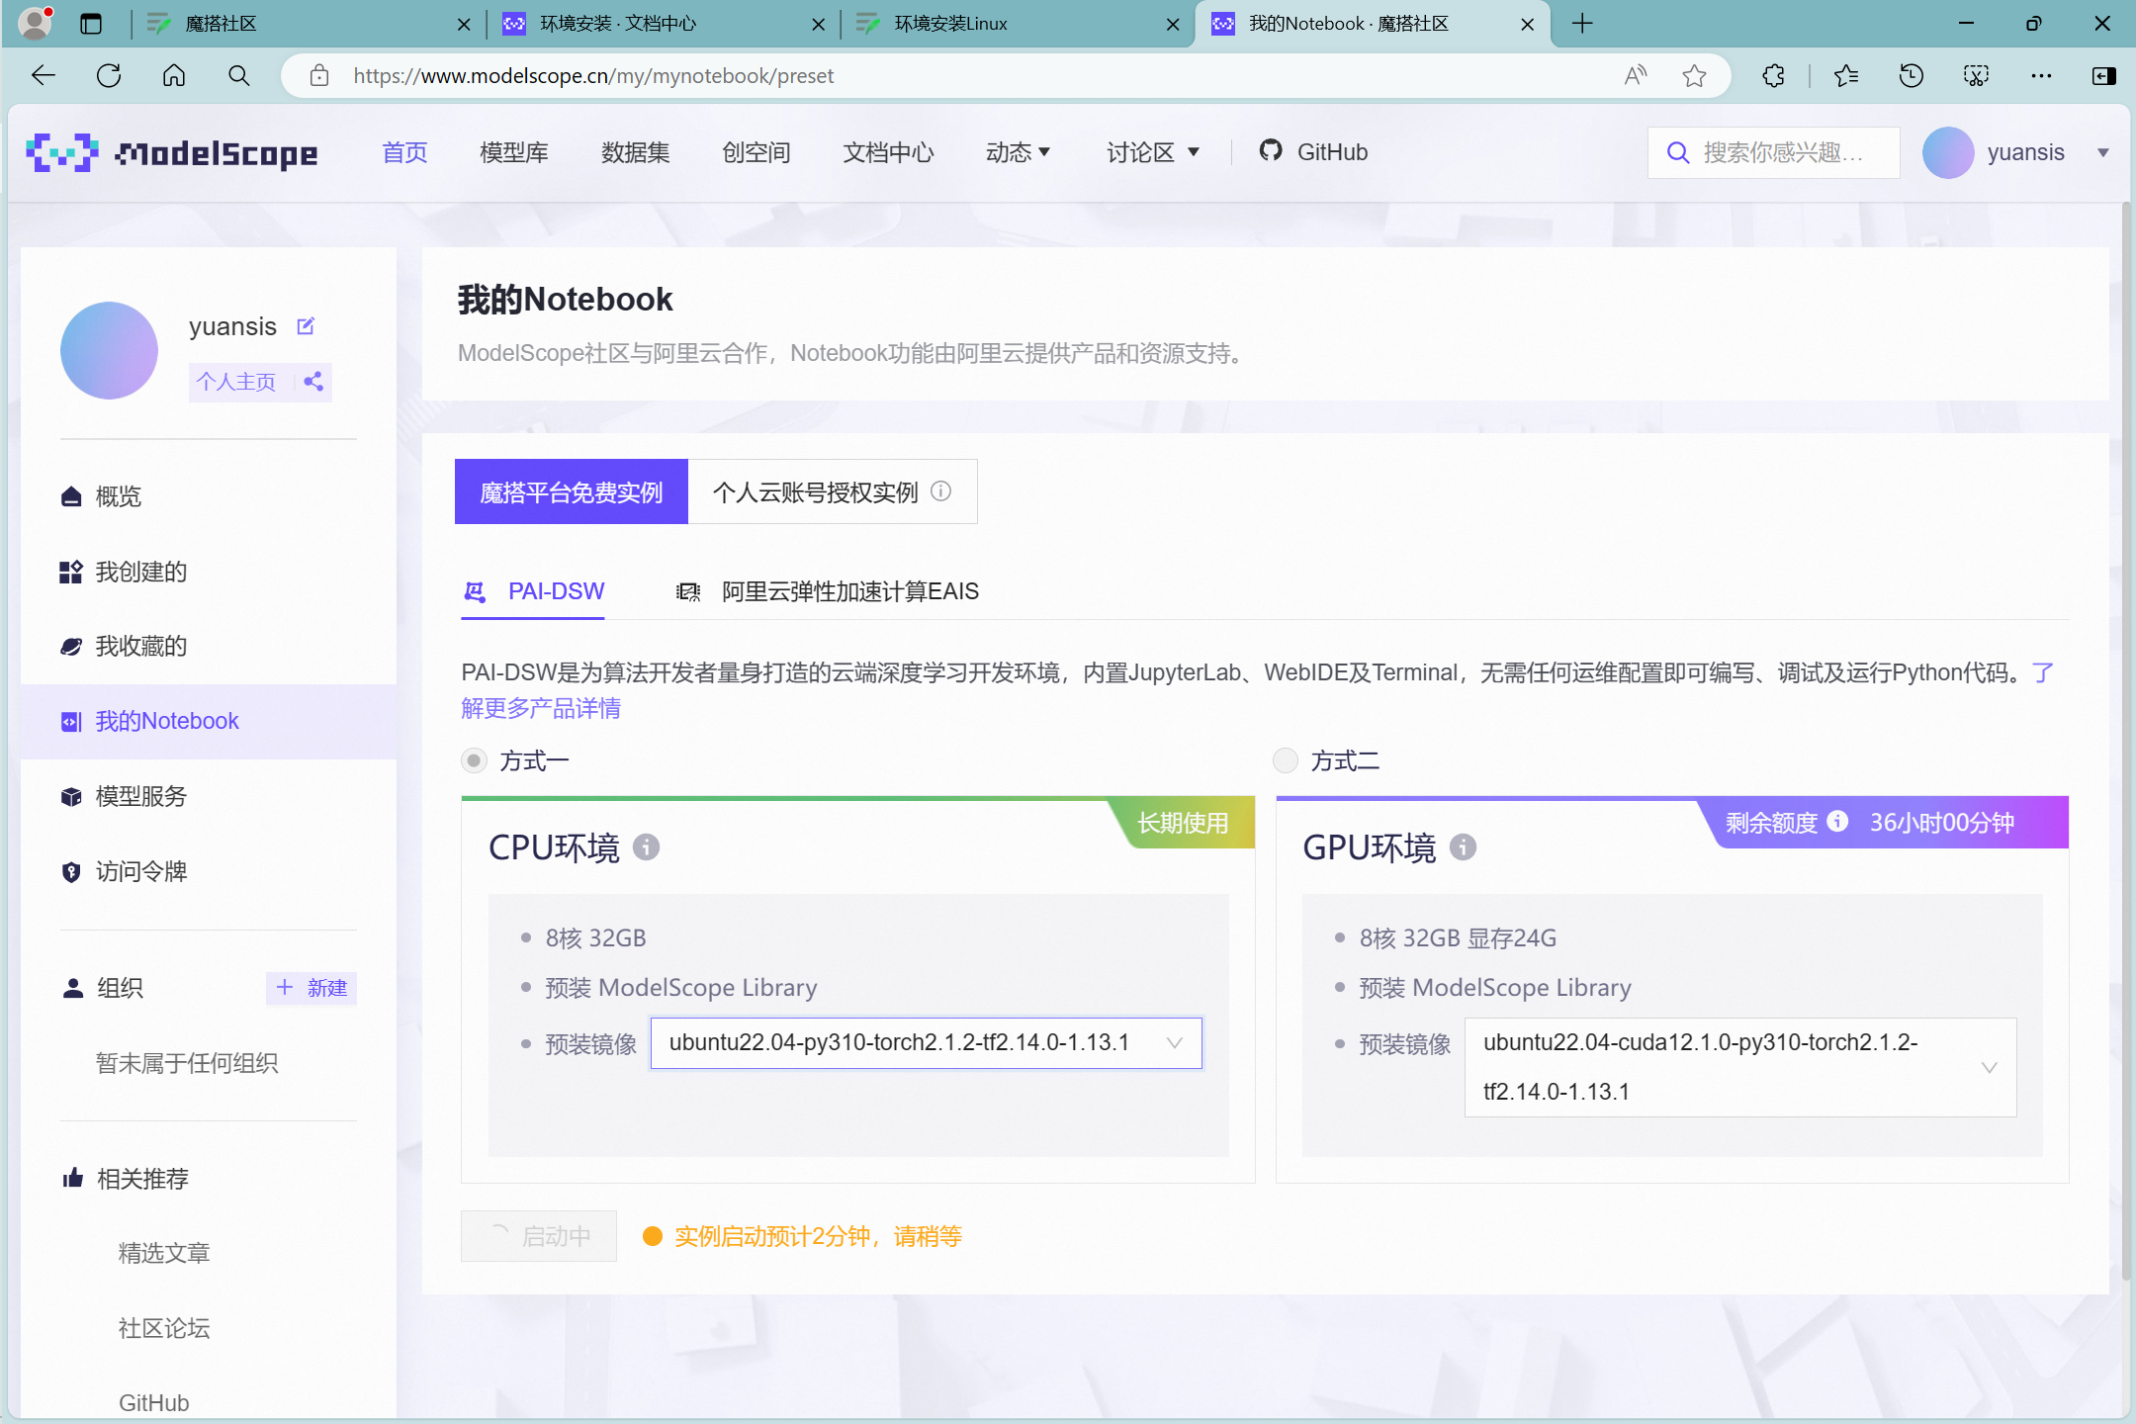Open 数据集 in top navigation
Screen dimensions: 2136x1424
(635, 152)
